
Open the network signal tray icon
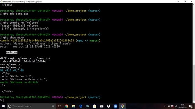coord(176,106)
